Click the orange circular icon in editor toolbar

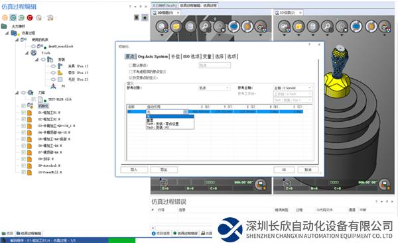pyautogui.click(x=5, y=18)
